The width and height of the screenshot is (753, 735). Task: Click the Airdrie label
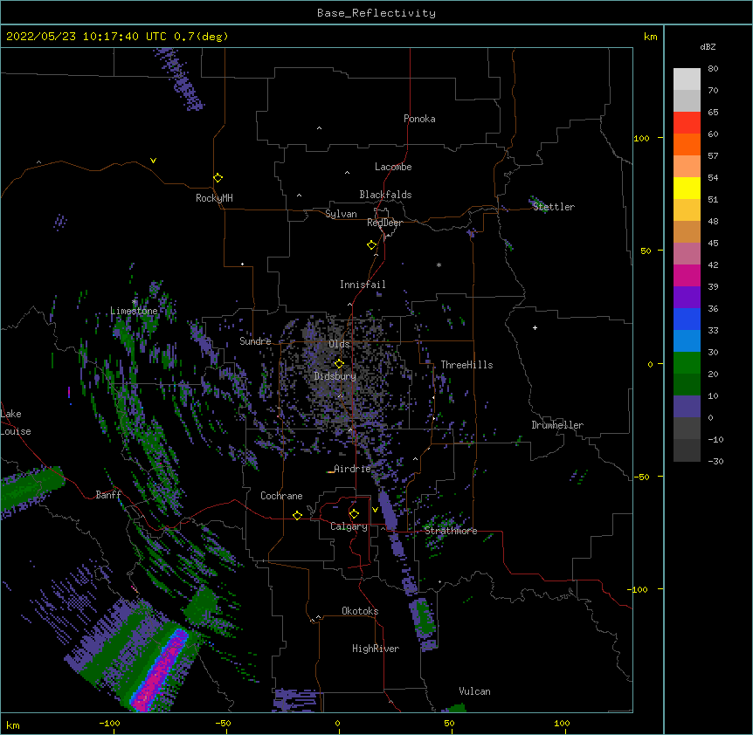click(x=352, y=469)
